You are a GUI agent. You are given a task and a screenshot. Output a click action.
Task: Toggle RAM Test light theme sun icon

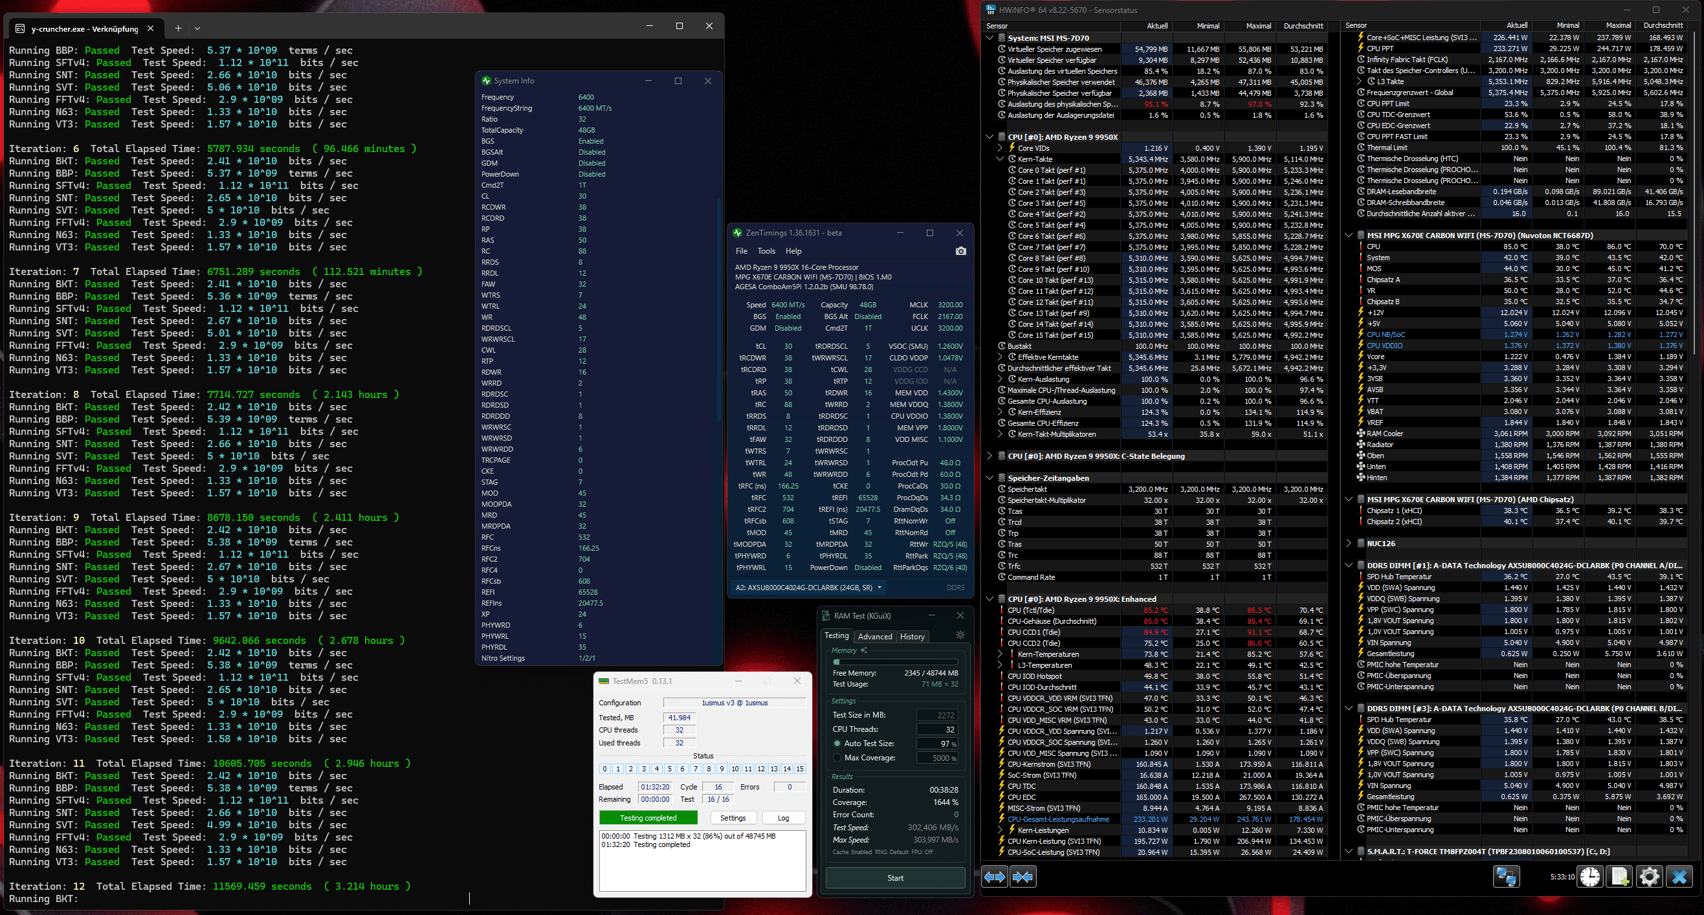(x=960, y=635)
